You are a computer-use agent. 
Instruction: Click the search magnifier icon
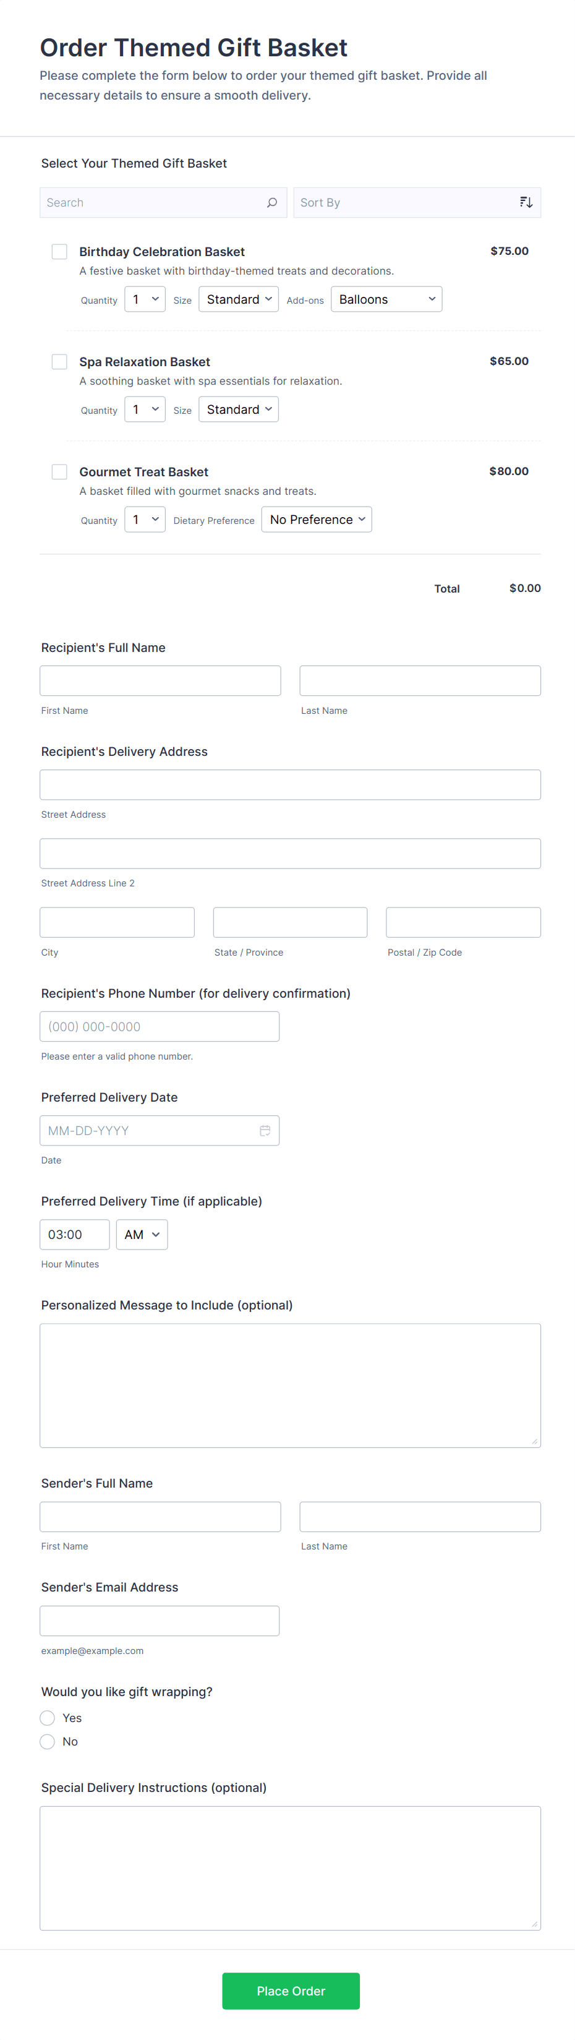pos(271,203)
